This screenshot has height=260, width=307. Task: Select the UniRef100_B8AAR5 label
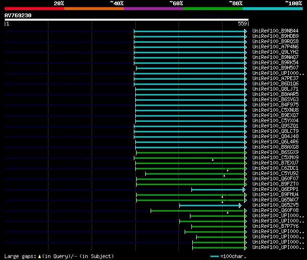click(275, 95)
